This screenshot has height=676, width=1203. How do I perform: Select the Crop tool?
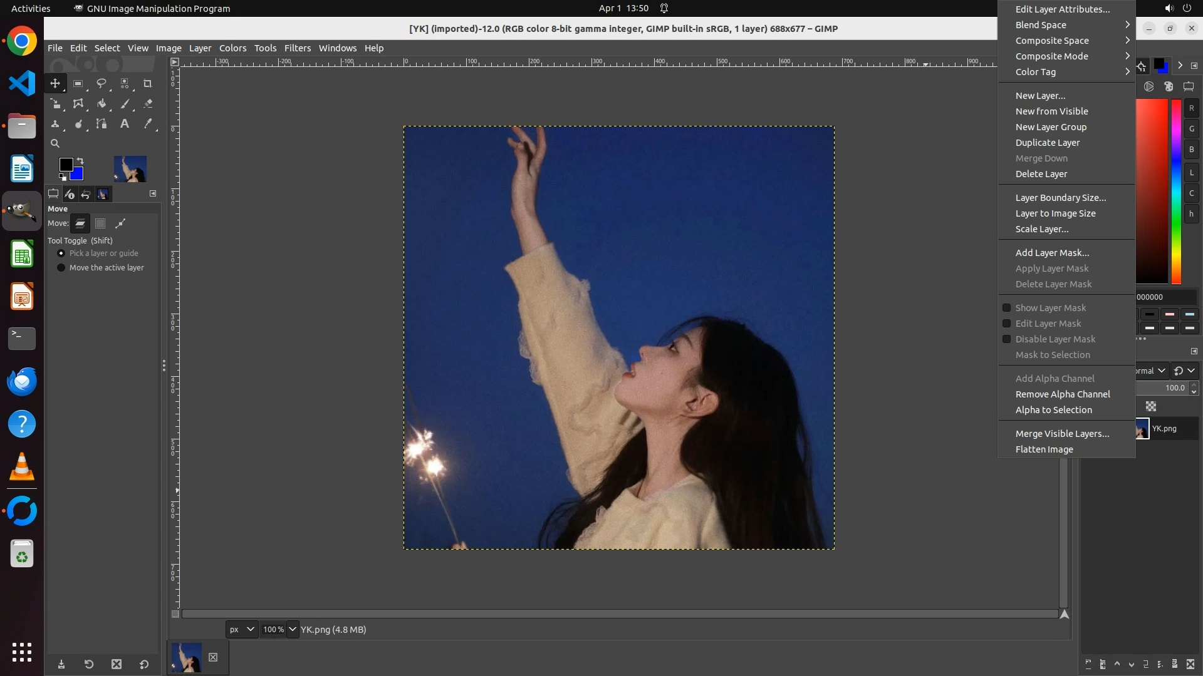[148, 83]
